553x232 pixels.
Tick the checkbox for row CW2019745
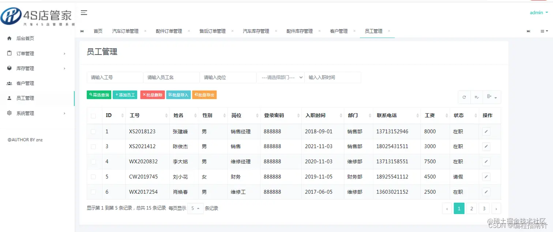tap(93, 177)
